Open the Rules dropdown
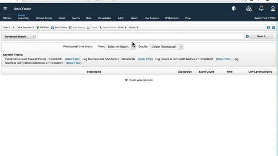The height and width of the screenshot is (156, 278). coord(122,27)
